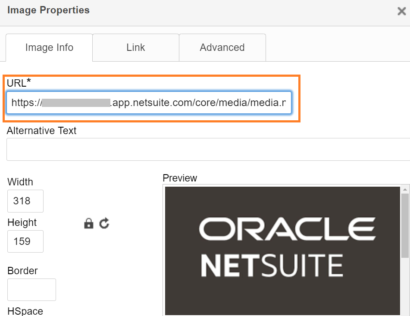This screenshot has width=410, height=316.
Task: Toggle the lock ratio padlock icon
Action: 89,223
